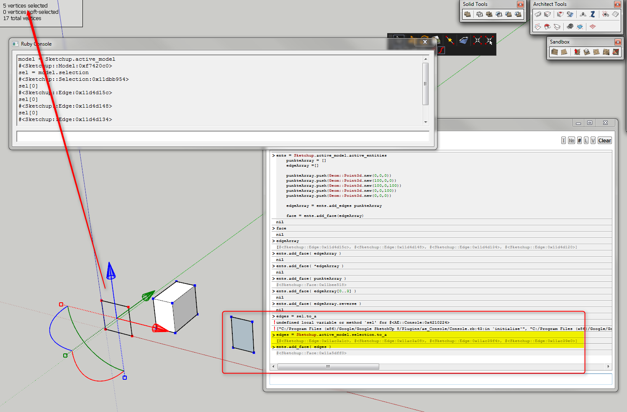Close the Sandbox toolbar
The height and width of the screenshot is (412, 627).
618,42
